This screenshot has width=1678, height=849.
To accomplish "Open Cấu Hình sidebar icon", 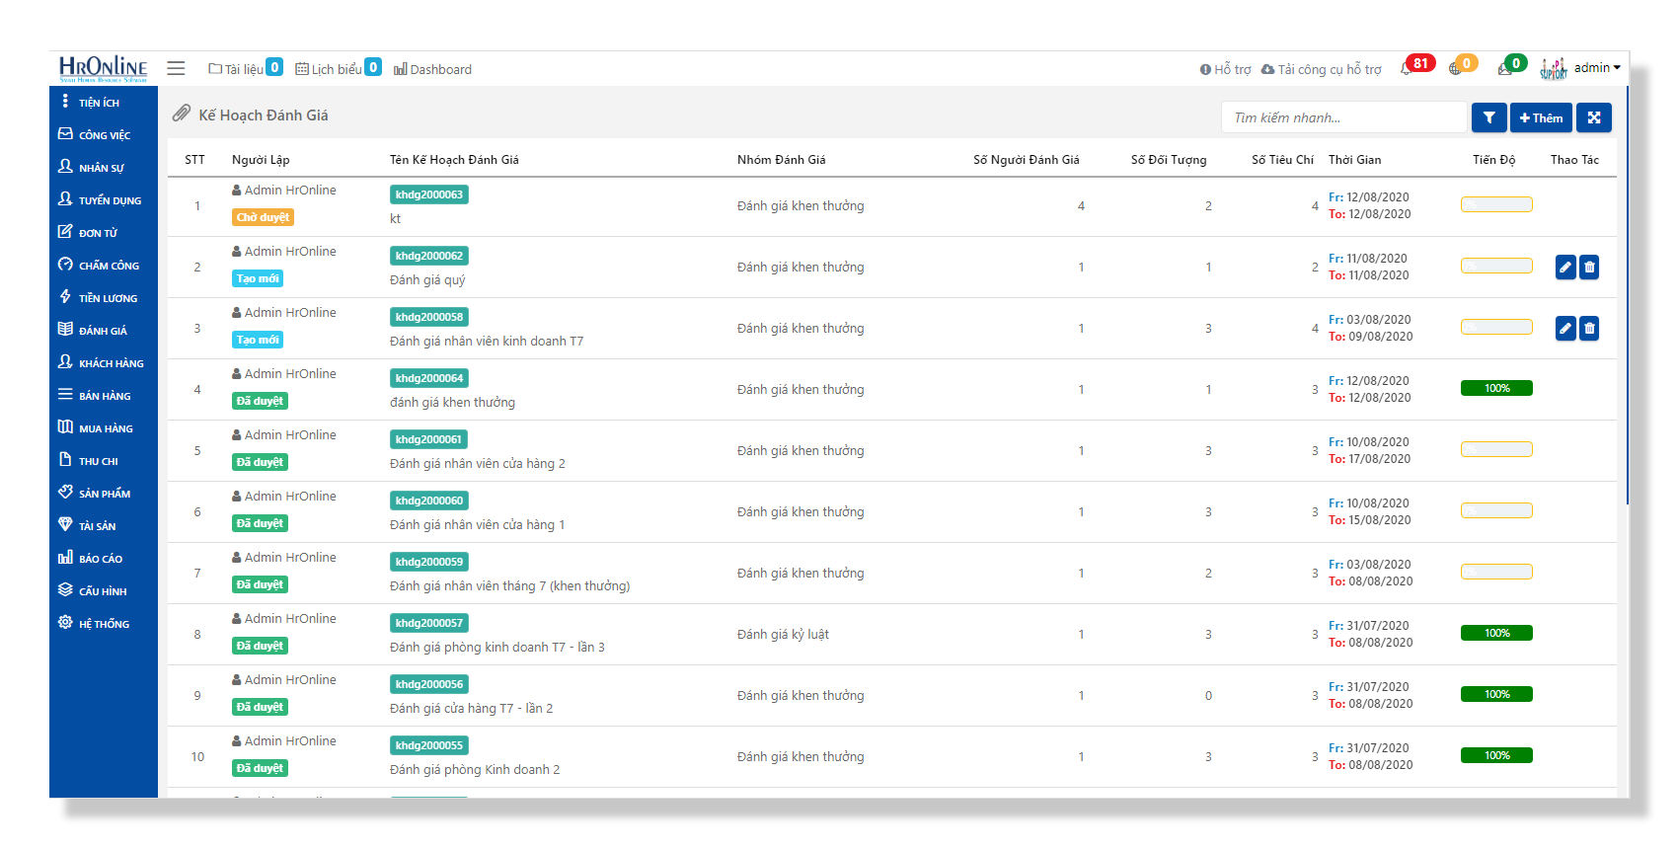I will 65,589.
